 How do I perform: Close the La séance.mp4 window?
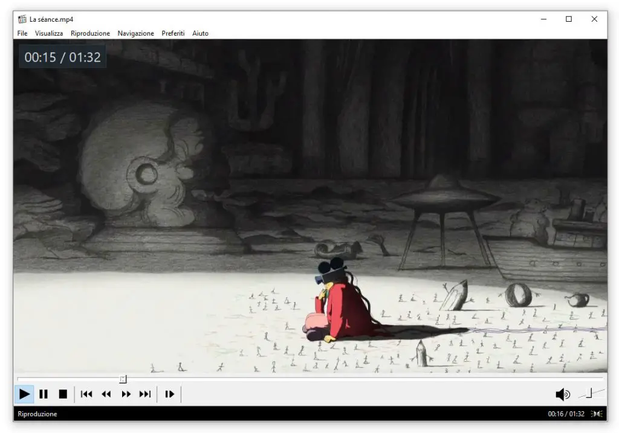click(x=594, y=19)
